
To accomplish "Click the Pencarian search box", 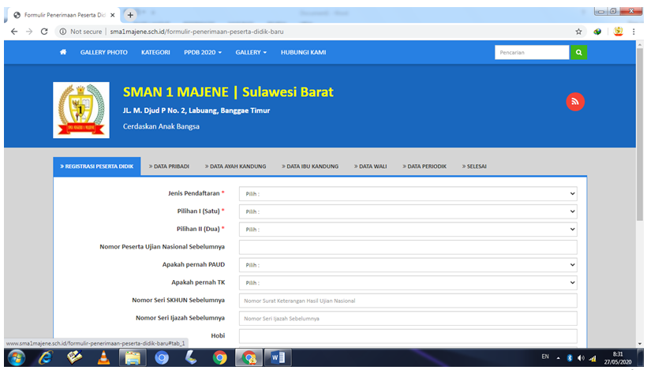I will pyautogui.click(x=531, y=53).
